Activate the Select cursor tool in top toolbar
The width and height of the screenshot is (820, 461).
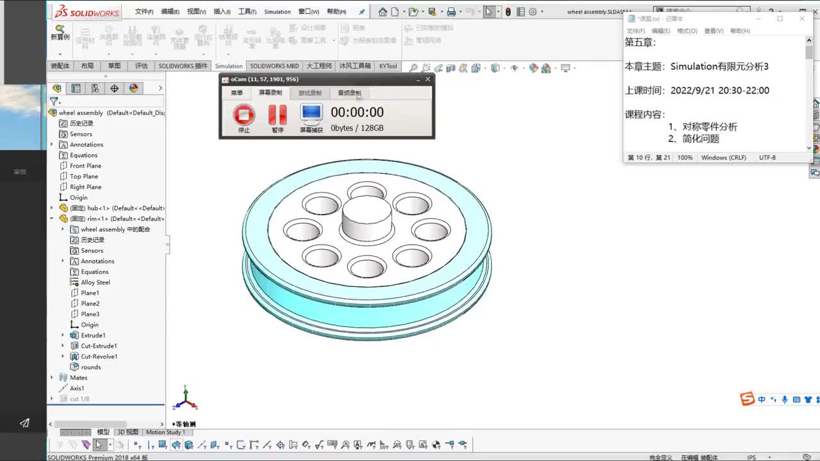coord(489,12)
